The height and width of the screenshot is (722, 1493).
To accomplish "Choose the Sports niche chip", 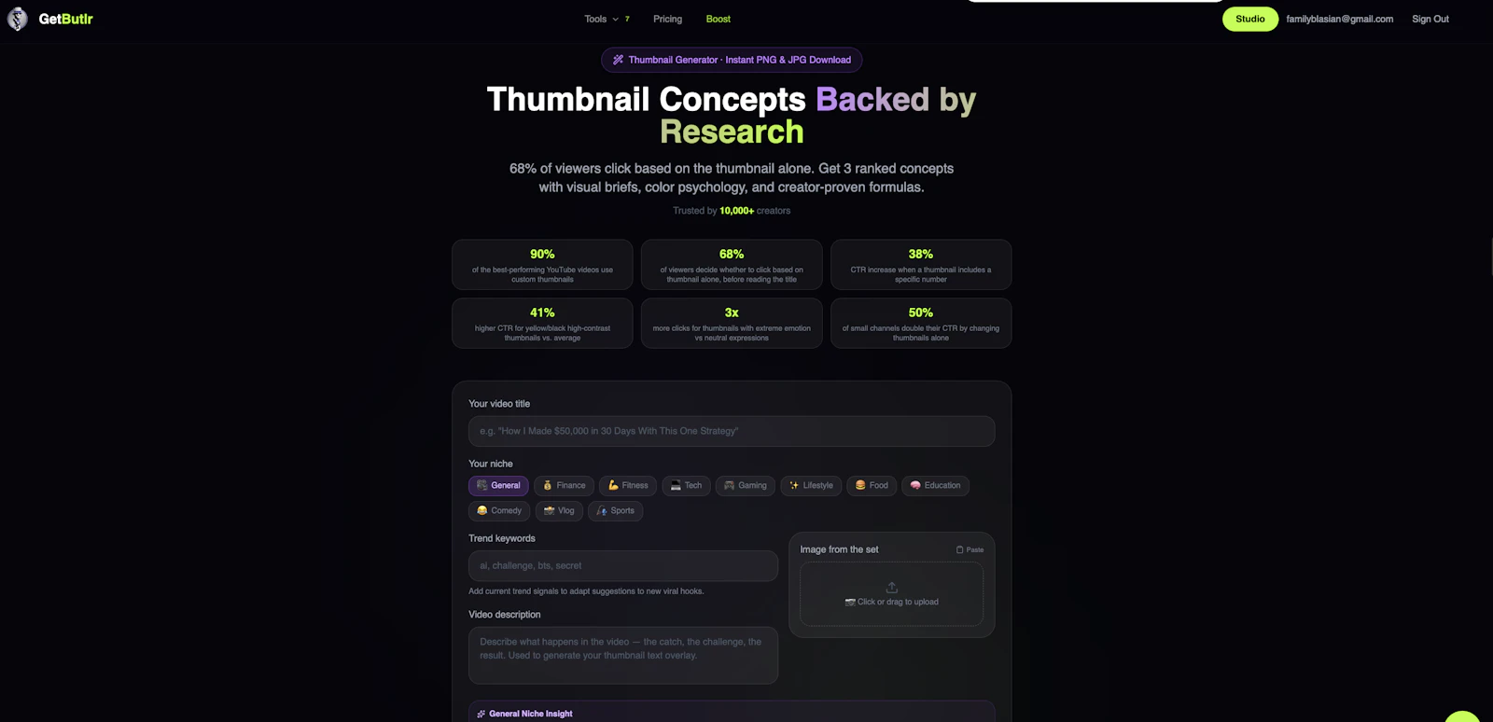I will coord(615,510).
